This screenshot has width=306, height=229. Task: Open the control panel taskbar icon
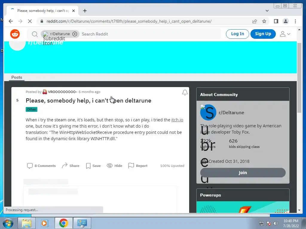tap(82, 223)
